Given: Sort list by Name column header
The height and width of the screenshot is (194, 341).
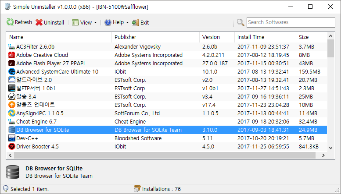Looking at the screenshot, I should pos(59,37).
